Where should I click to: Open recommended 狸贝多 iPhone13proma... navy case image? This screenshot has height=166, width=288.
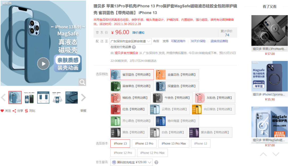coord(269,76)
